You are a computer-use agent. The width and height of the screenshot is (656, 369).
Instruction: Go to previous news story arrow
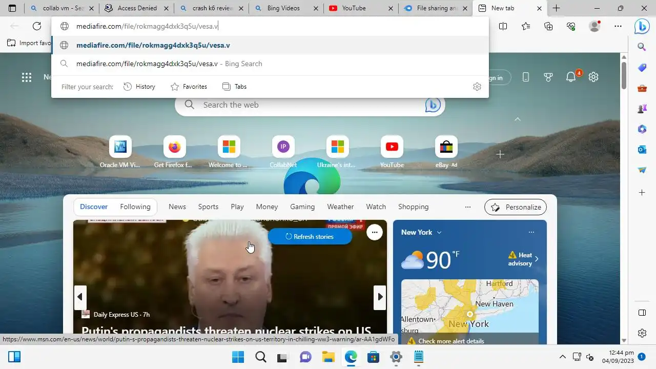click(x=80, y=297)
